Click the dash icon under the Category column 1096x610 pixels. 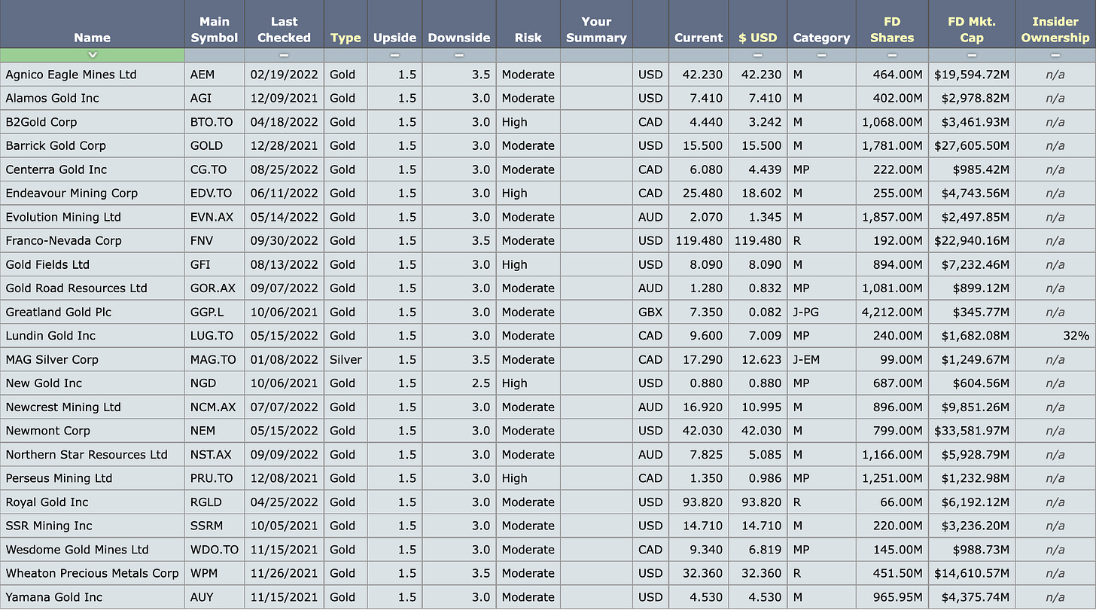click(821, 54)
